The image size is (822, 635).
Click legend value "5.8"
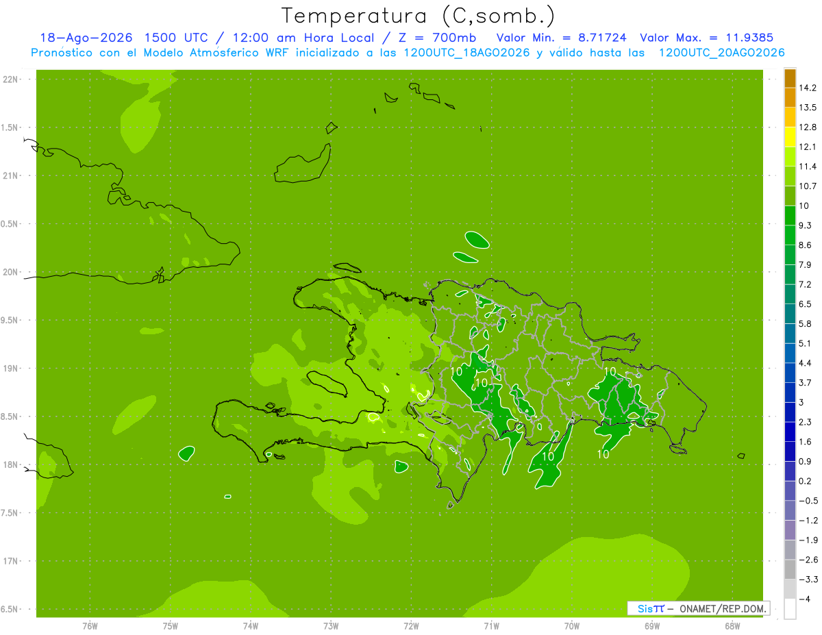click(805, 323)
